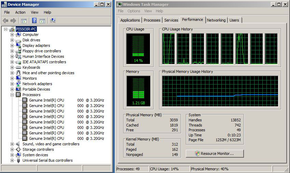Open the File menu in Task Manager

(121, 11)
